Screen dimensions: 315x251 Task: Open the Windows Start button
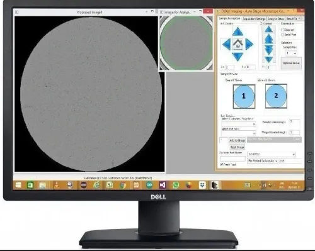pos(18,185)
